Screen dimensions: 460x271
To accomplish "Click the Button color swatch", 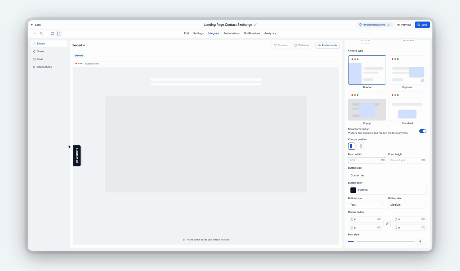I will coord(353,190).
